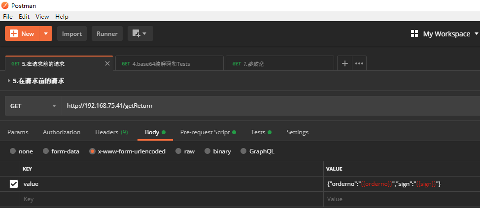Click the Import button
Viewport: 480px width, 208px height.
click(x=72, y=33)
